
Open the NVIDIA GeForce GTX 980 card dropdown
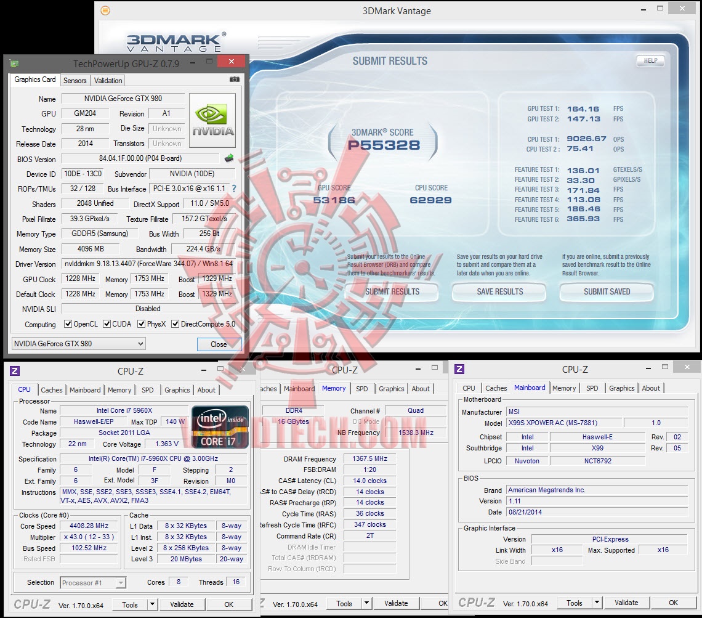[x=78, y=343]
